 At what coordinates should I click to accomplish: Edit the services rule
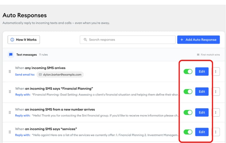tap(202, 132)
